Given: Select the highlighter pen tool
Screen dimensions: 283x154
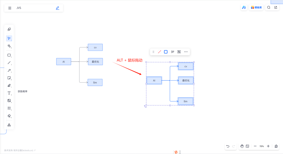Looking at the screenshot, I should coord(9,85).
